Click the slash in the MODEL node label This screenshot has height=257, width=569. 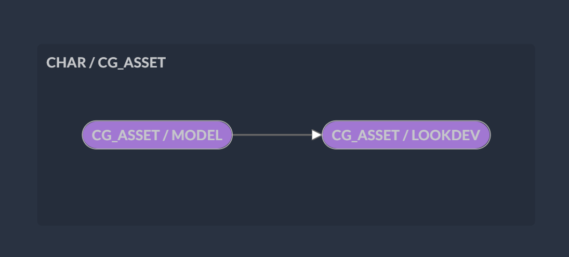click(166, 135)
